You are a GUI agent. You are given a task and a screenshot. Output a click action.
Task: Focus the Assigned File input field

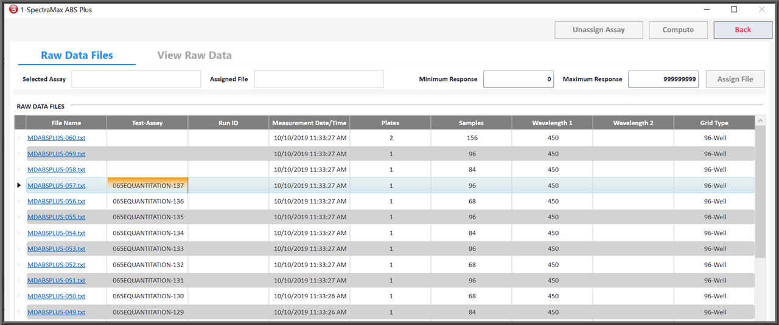pos(319,79)
